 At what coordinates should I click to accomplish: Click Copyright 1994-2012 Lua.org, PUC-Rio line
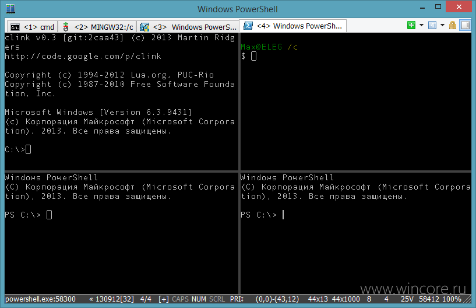[110, 75]
